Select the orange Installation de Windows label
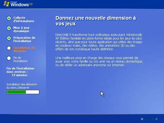 (24, 49)
